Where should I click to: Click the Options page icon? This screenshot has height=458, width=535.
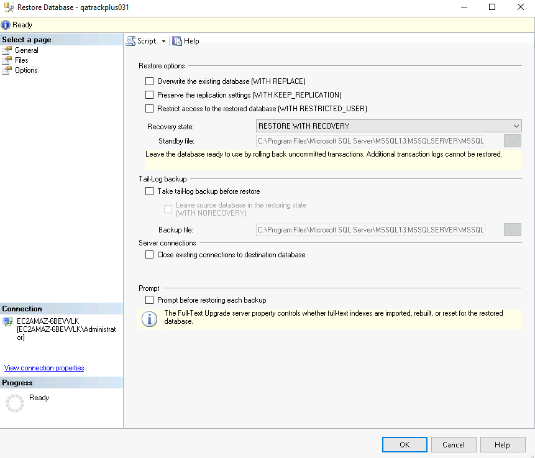(x=7, y=70)
